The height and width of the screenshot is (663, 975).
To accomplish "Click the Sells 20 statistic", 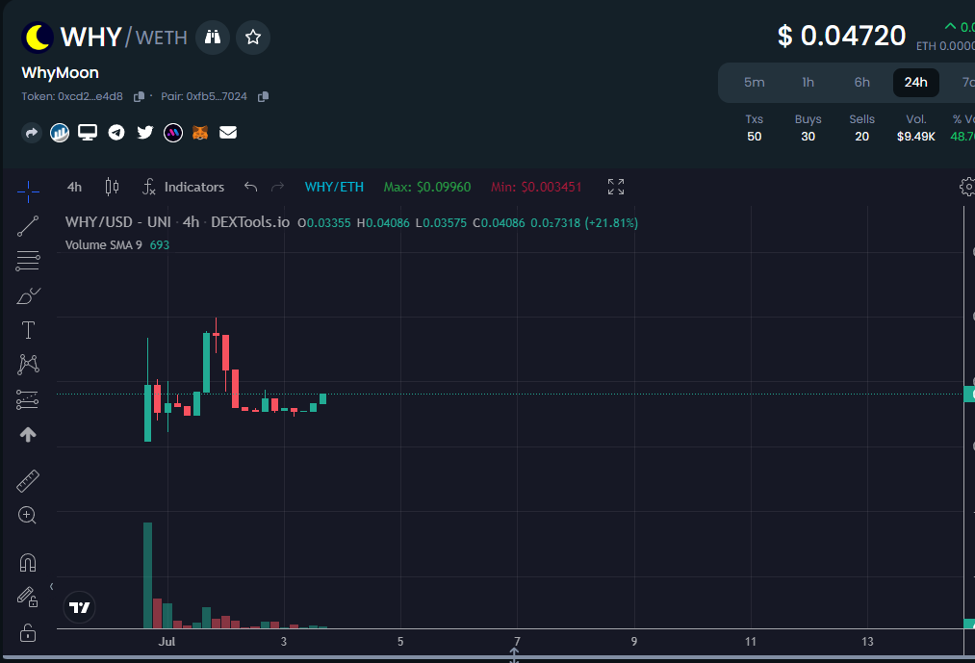I will [861, 128].
